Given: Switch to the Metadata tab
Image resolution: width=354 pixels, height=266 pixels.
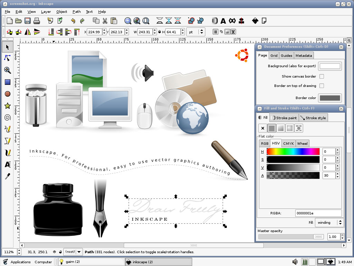Looking at the screenshot, I should [x=304, y=55].
